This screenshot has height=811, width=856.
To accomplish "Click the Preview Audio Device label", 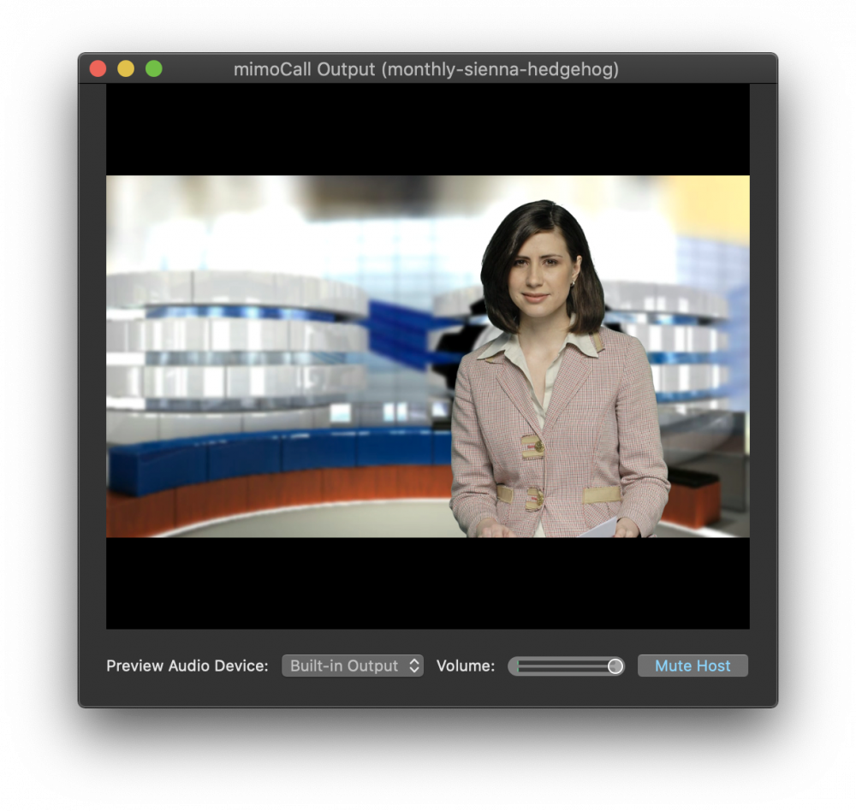I will 187,666.
